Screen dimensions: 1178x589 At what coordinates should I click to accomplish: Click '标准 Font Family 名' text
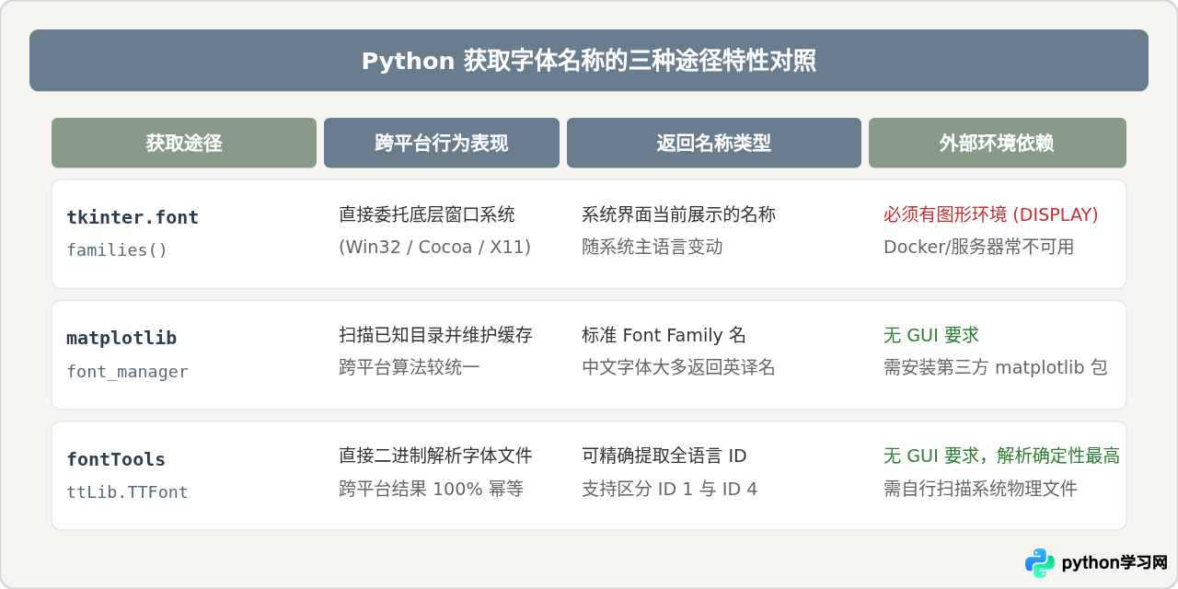(x=664, y=335)
